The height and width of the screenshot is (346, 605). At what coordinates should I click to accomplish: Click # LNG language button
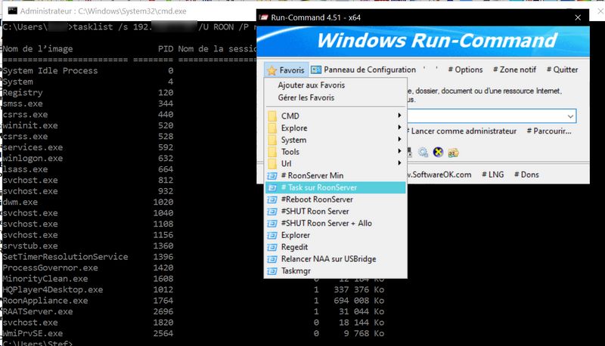pos(493,175)
